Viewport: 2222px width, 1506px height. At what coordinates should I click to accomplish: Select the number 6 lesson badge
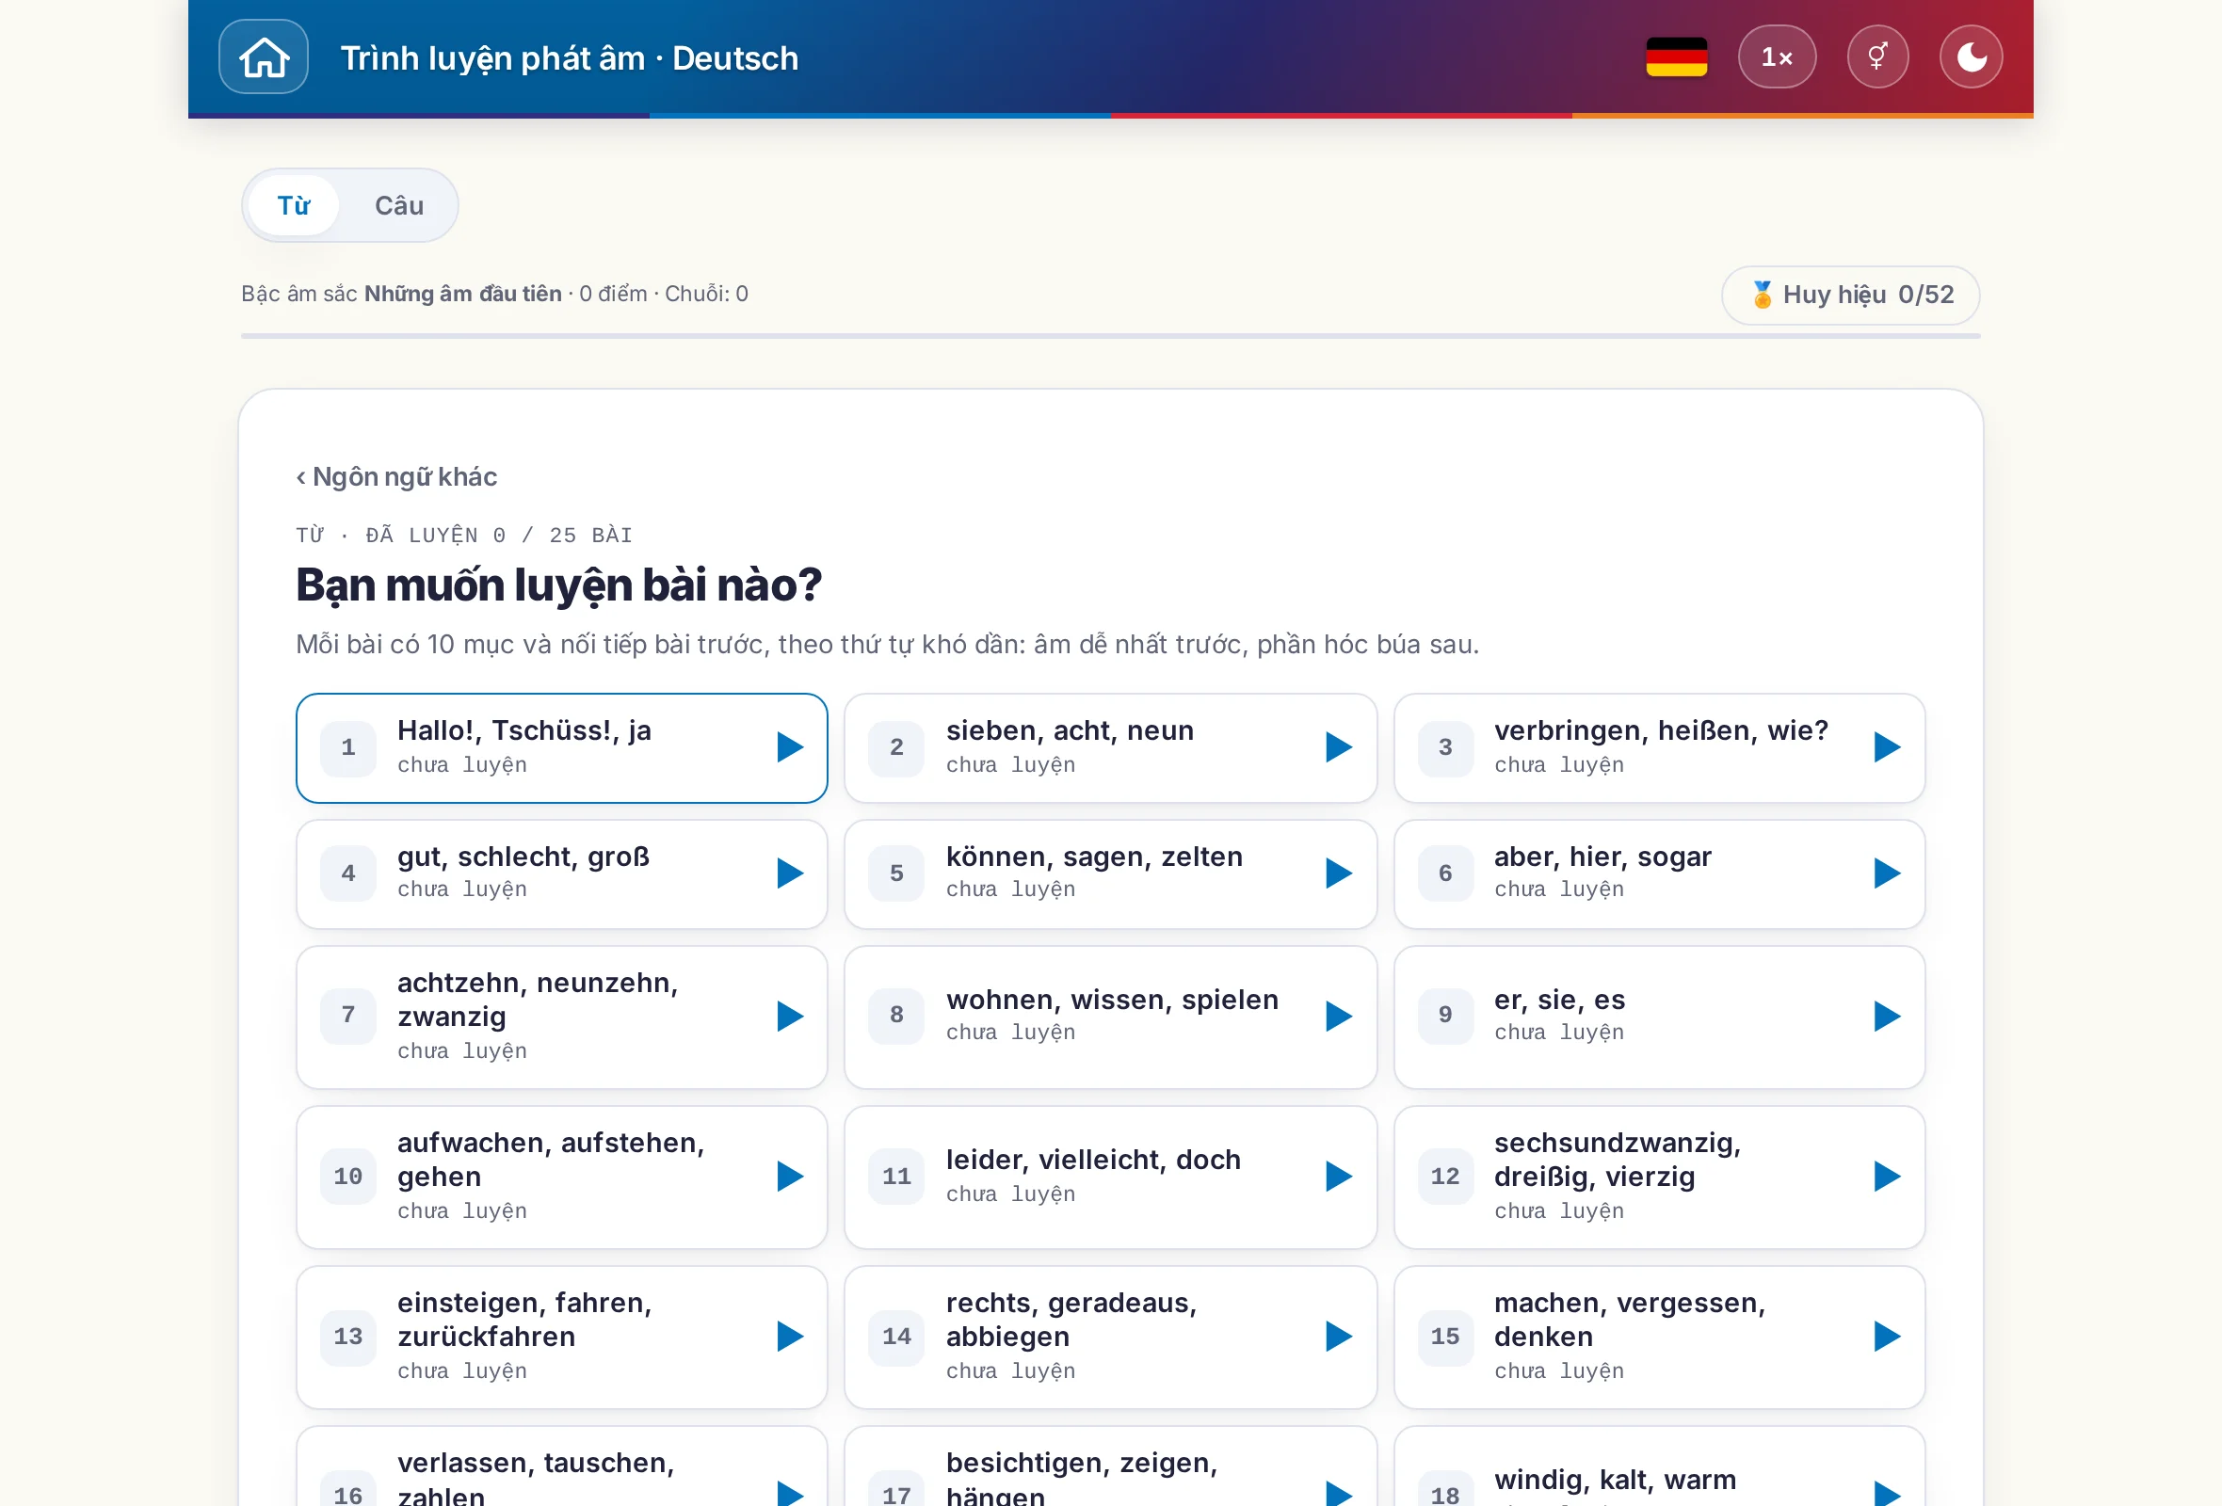pyautogui.click(x=1444, y=873)
